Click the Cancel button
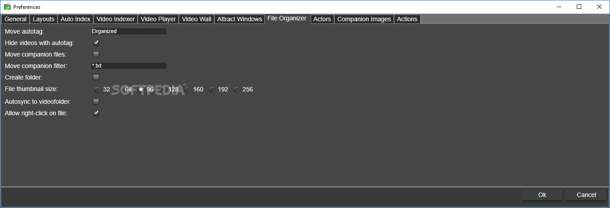The width and height of the screenshot is (610, 208). point(587,195)
